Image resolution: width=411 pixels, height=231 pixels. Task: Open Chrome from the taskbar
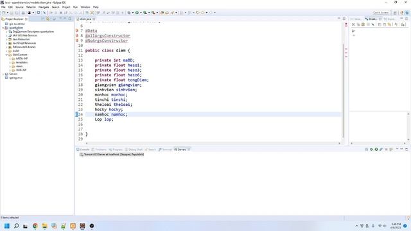pyautogui.click(x=35, y=226)
